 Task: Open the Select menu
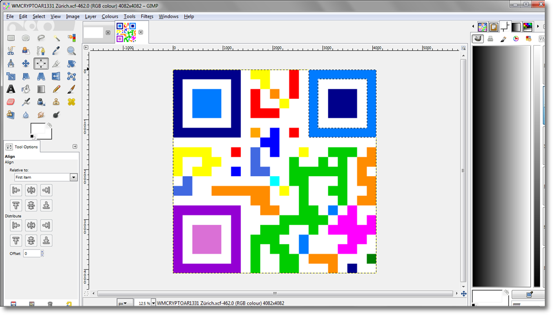[39, 16]
